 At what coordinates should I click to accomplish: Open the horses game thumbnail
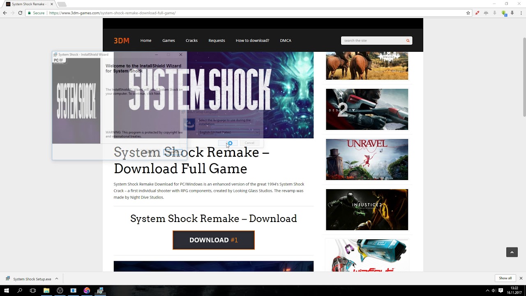[367, 66]
